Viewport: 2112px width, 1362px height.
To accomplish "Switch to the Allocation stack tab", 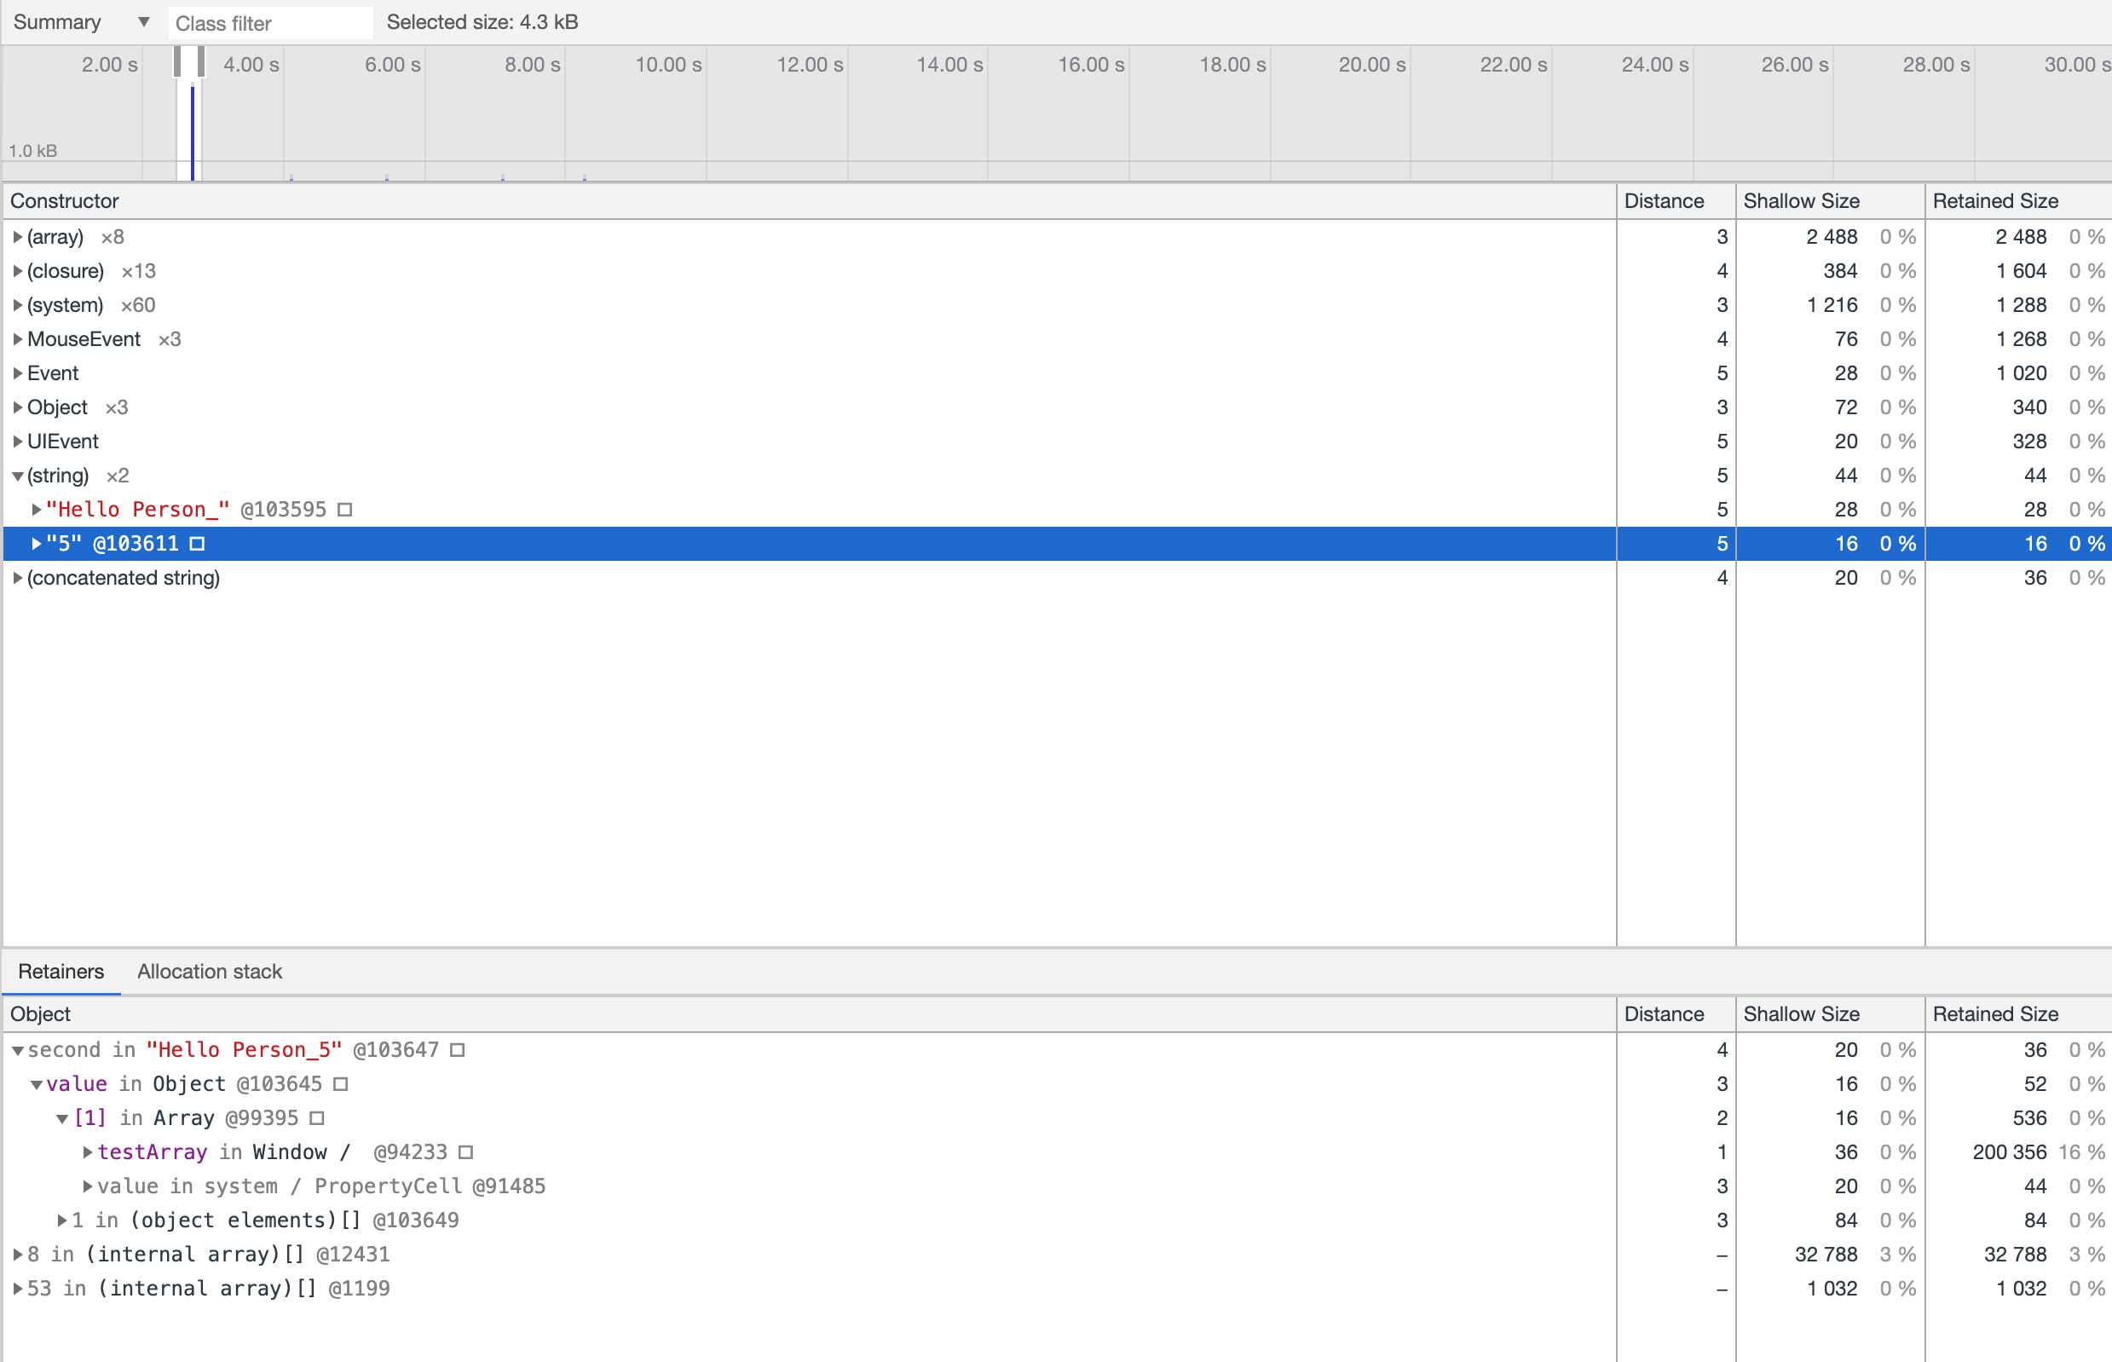I will coord(210,971).
